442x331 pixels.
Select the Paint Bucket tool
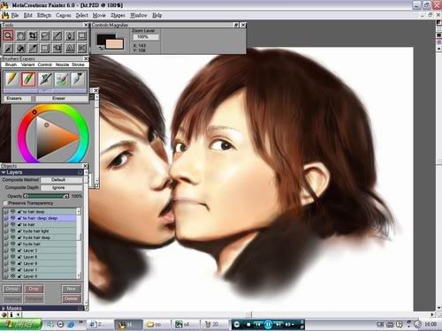click(20, 48)
